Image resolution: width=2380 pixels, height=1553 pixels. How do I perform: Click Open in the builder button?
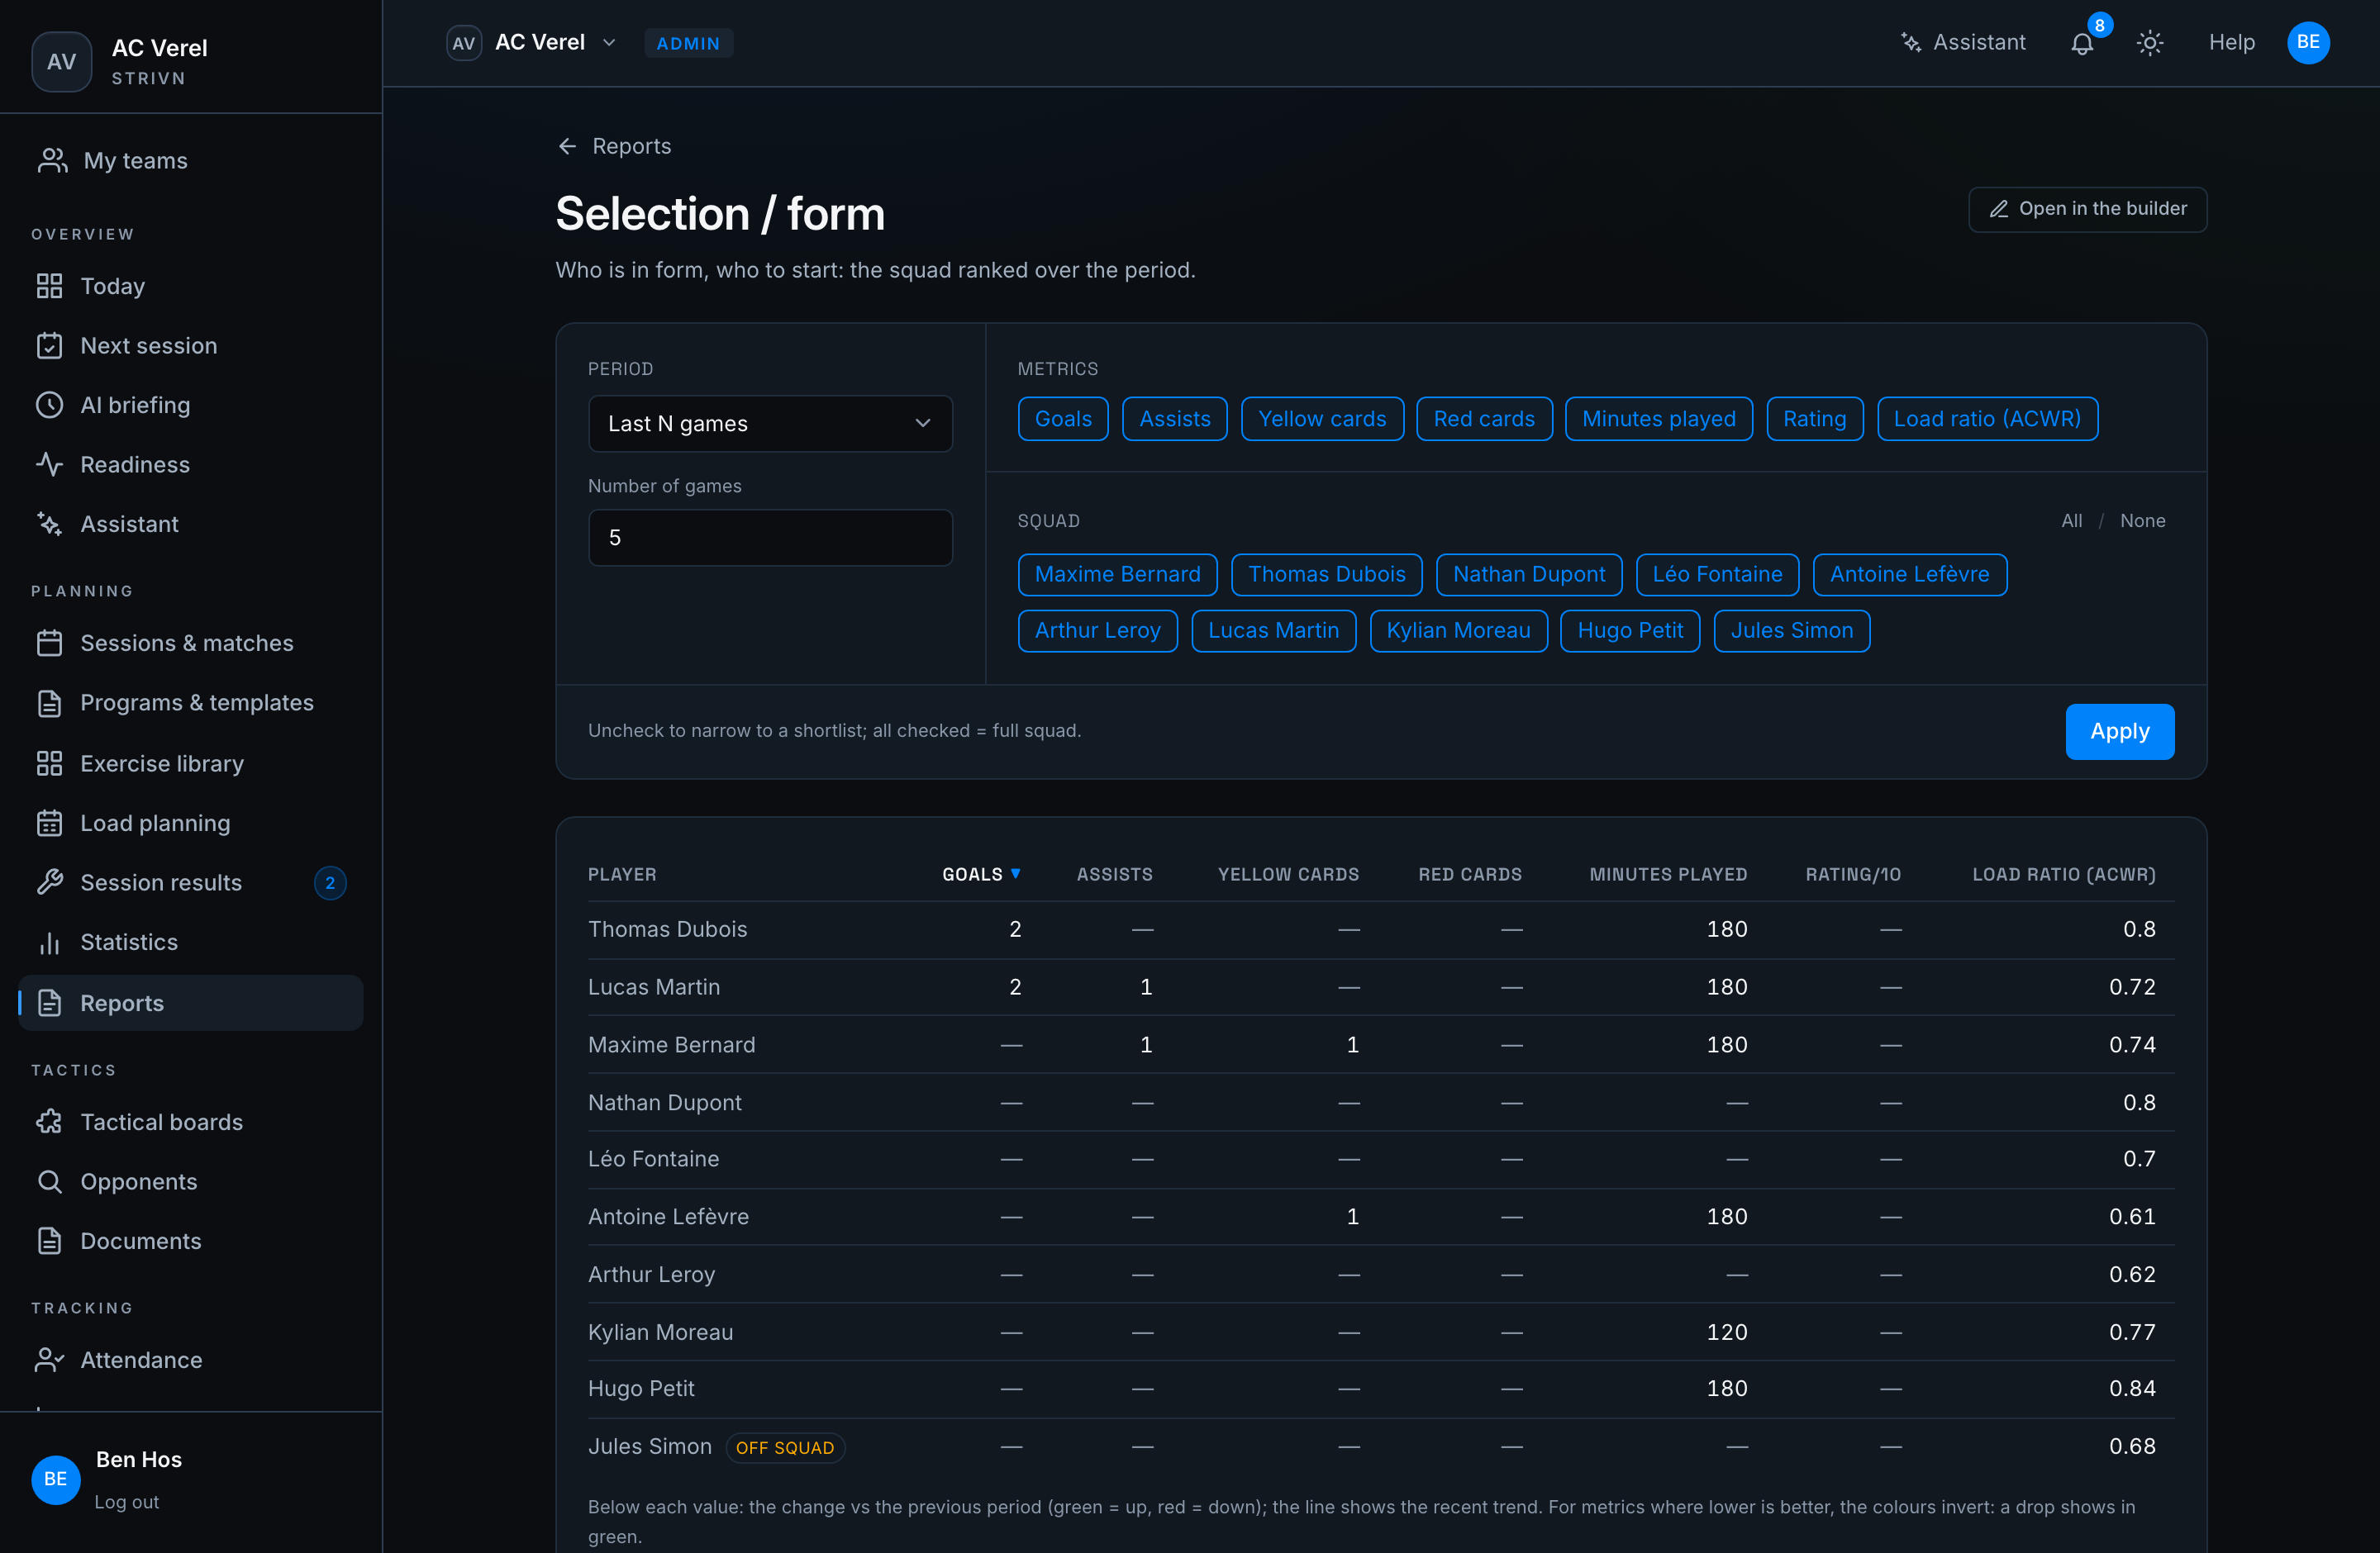pos(2087,209)
